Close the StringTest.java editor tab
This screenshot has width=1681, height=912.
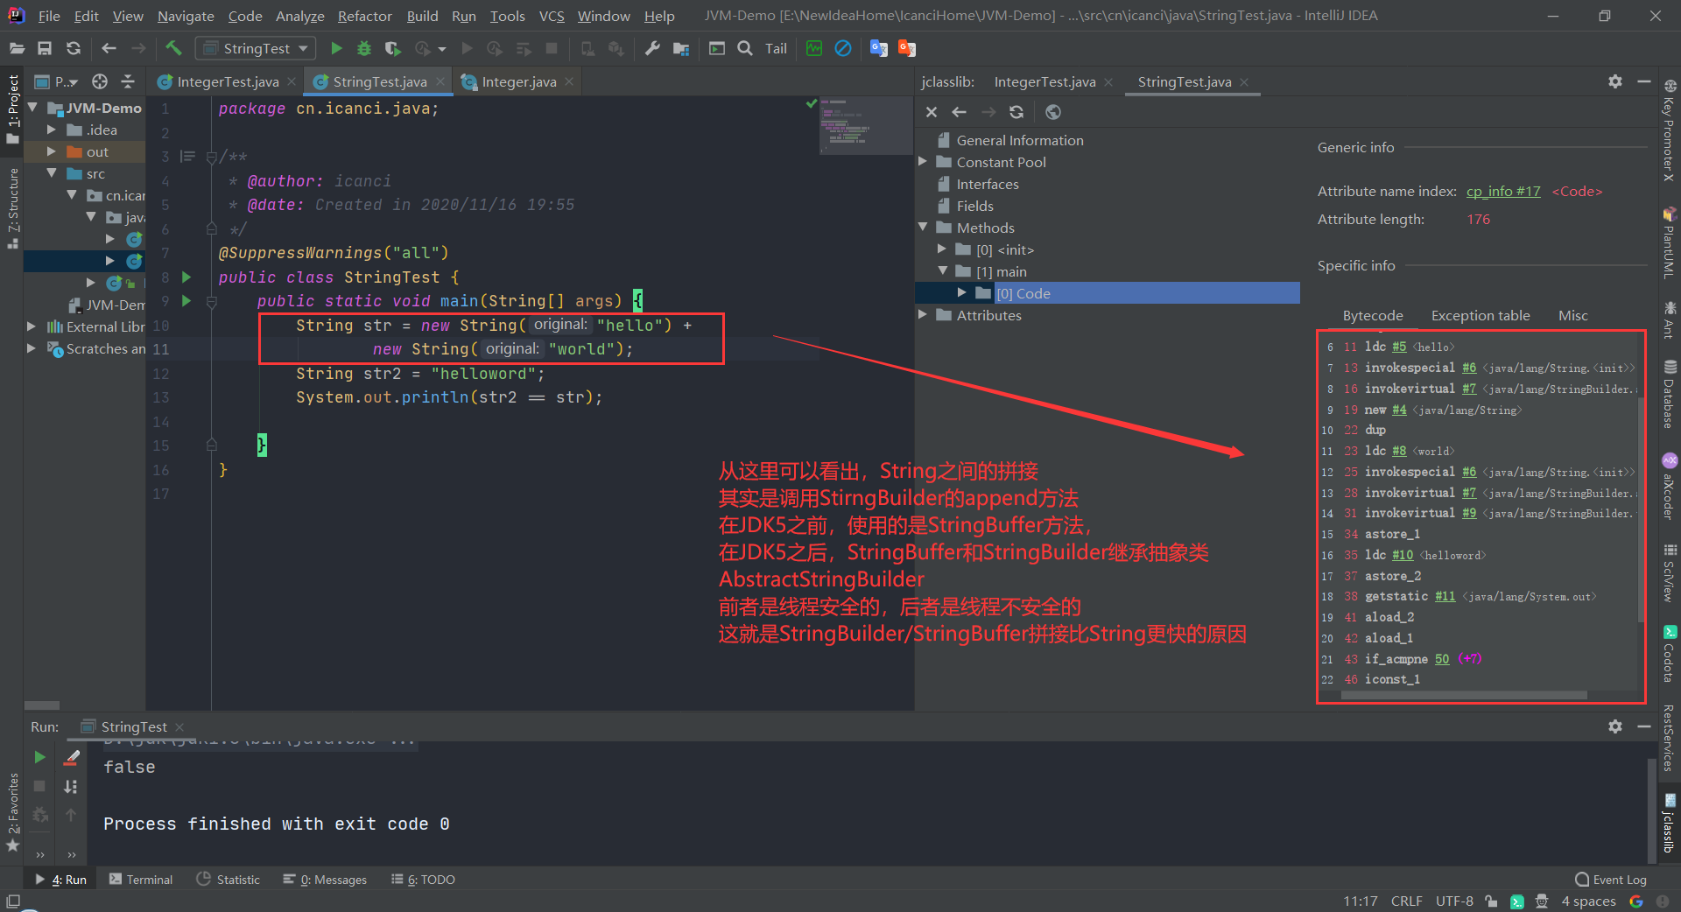440,81
